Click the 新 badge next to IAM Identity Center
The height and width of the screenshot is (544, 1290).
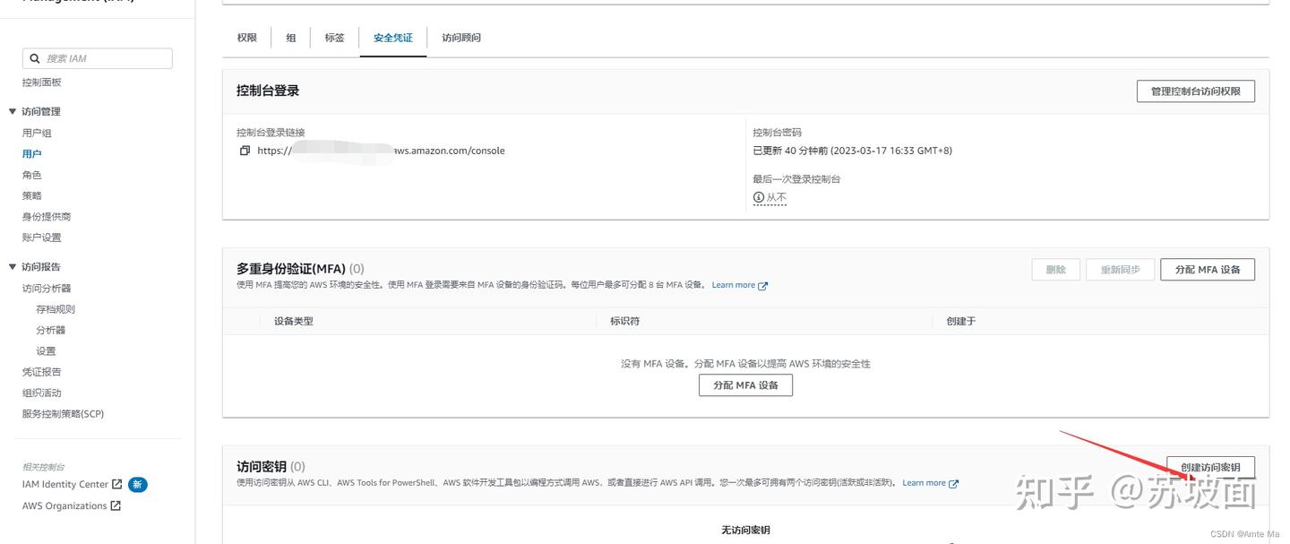138,484
